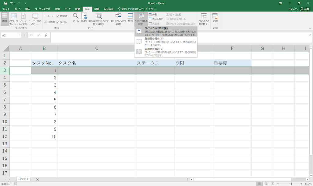Open the ズーム magnifier dialog
Image resolution: width=313 pixels, height=186 pixels.
click(76, 17)
